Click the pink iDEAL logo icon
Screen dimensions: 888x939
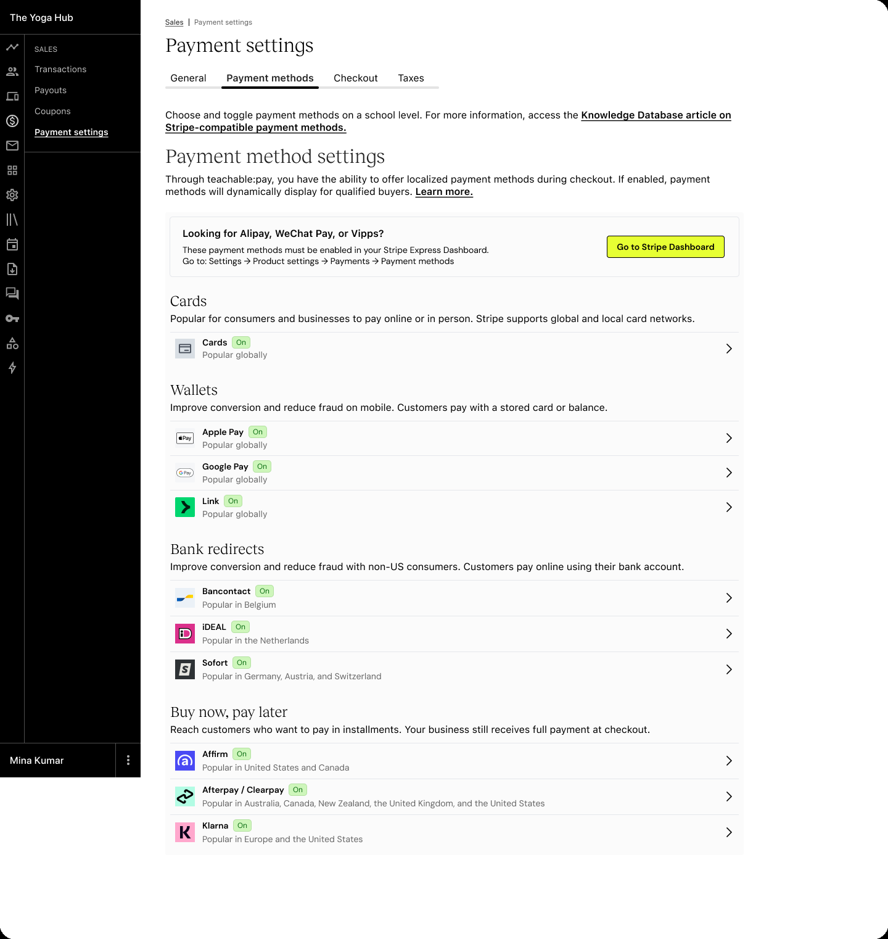click(185, 634)
